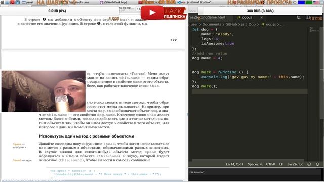Image resolution: width=324 pixels, height=182 pixels.
Task: Click the webcam video overlay
Action: click(x=44, y=91)
